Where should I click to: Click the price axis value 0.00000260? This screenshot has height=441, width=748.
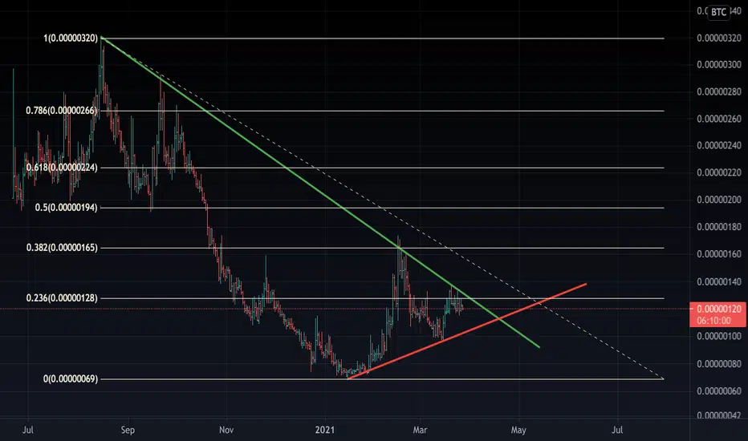coord(719,119)
